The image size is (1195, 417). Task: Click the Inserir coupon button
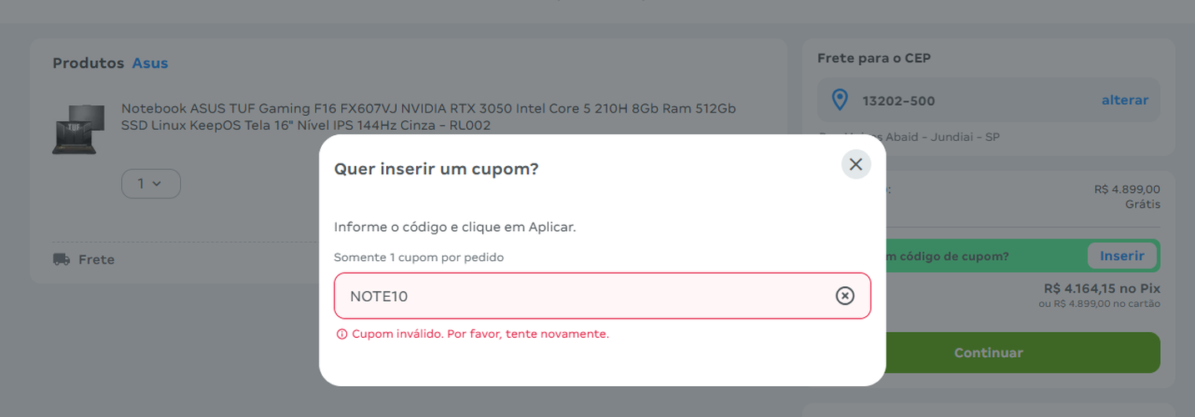click(x=1122, y=255)
